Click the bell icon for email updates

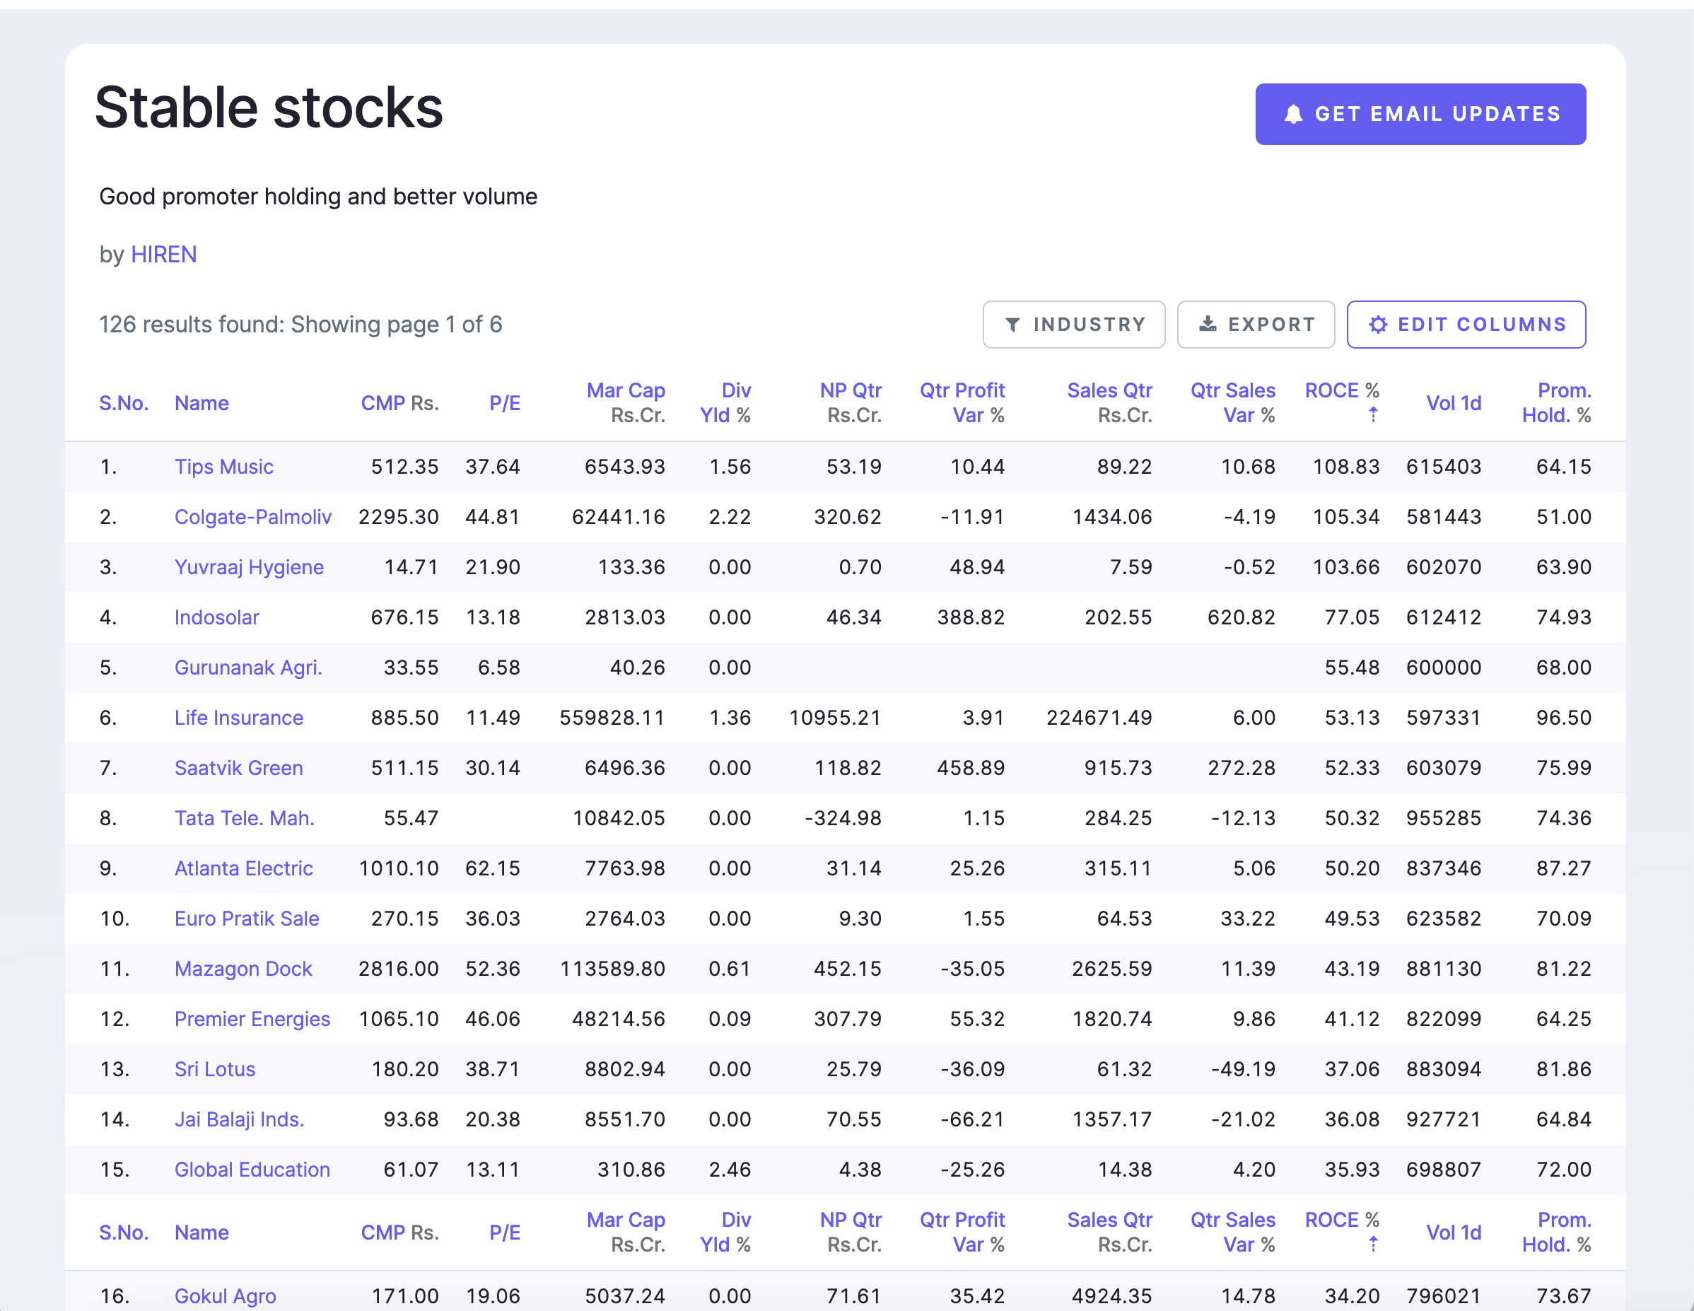tap(1293, 114)
